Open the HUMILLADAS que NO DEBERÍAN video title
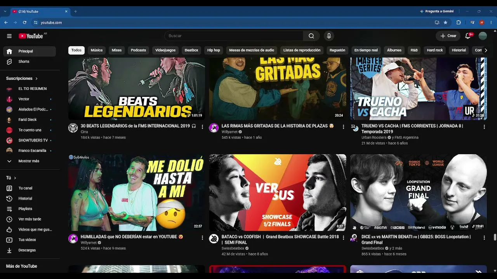 point(132,237)
